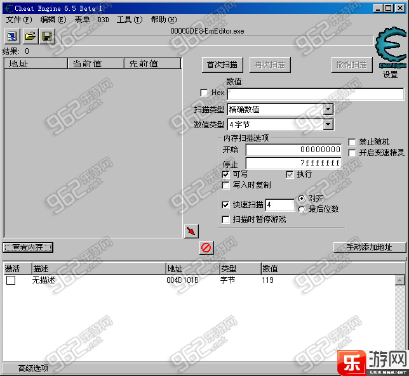Click the 地址 column header in results
This screenshot has width=409, height=376.
point(36,64)
